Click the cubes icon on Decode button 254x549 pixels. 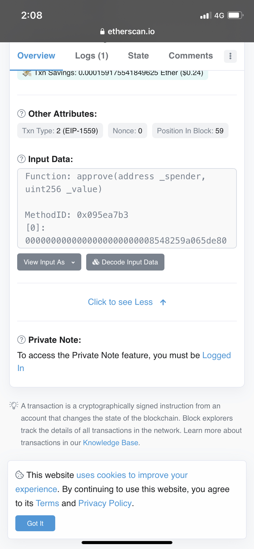pyautogui.click(x=96, y=262)
